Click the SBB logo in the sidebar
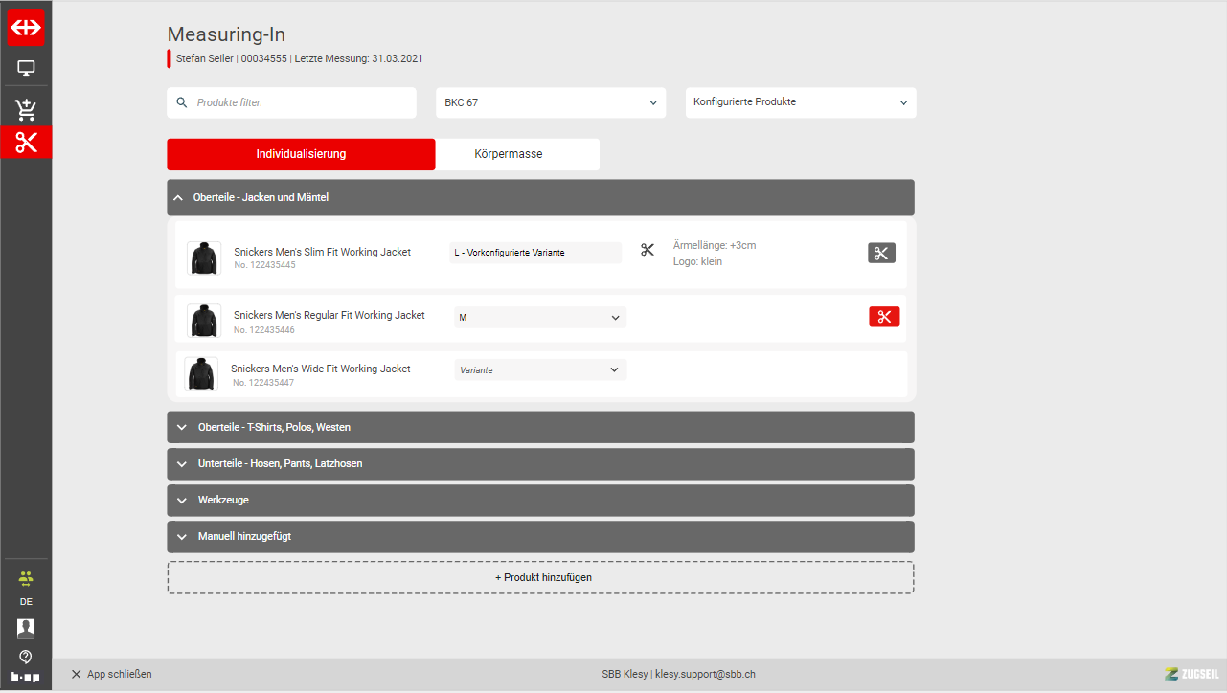1227x693 pixels. coord(26,27)
